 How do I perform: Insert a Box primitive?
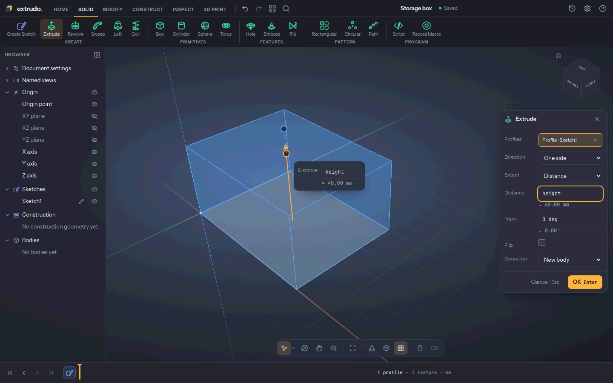click(160, 29)
